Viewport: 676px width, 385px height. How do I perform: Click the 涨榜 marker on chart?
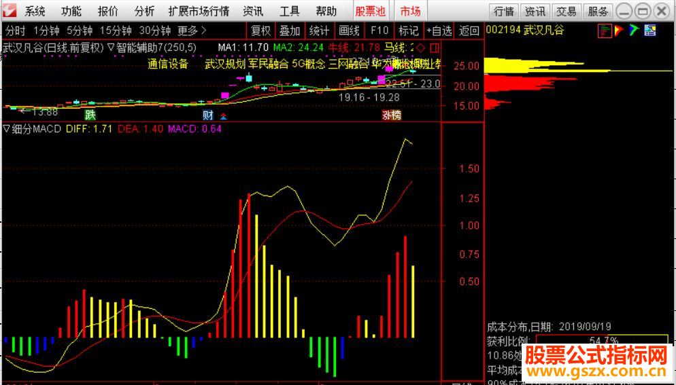[x=392, y=115]
